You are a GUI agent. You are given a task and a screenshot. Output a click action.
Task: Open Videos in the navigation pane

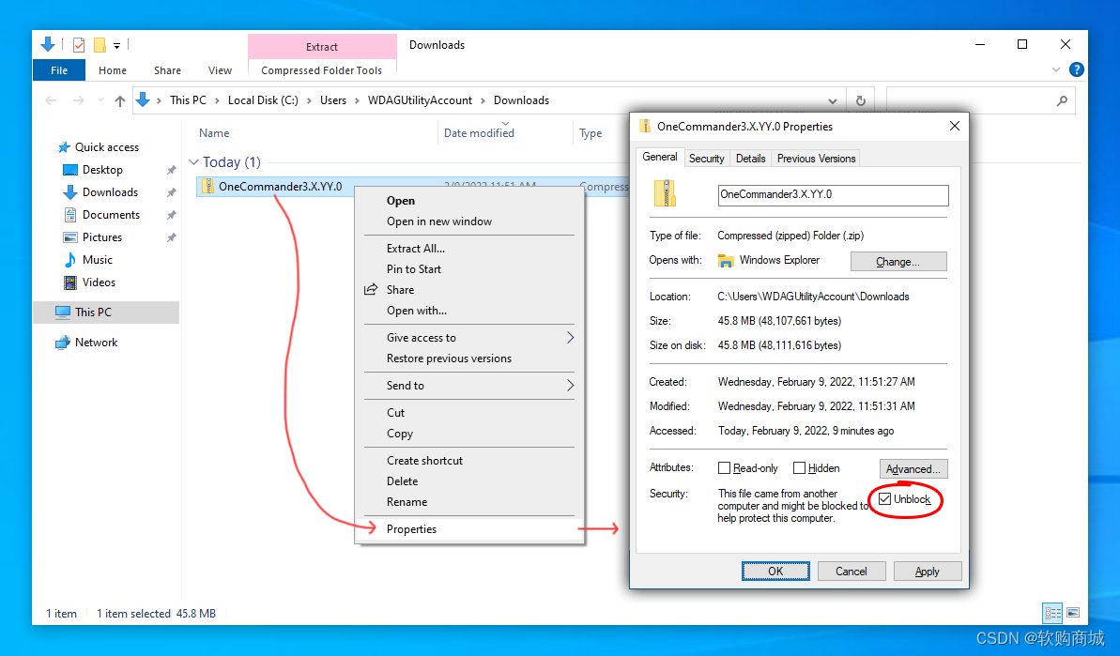(99, 282)
